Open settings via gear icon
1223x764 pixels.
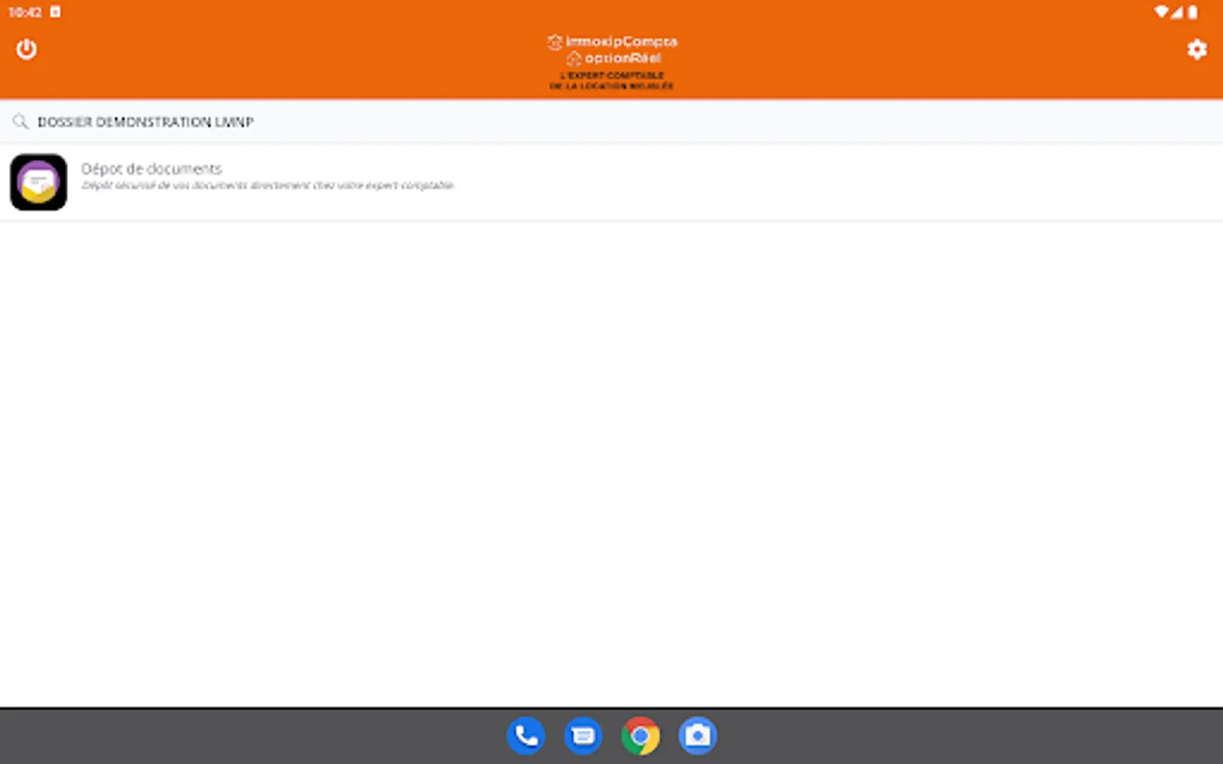1197,49
